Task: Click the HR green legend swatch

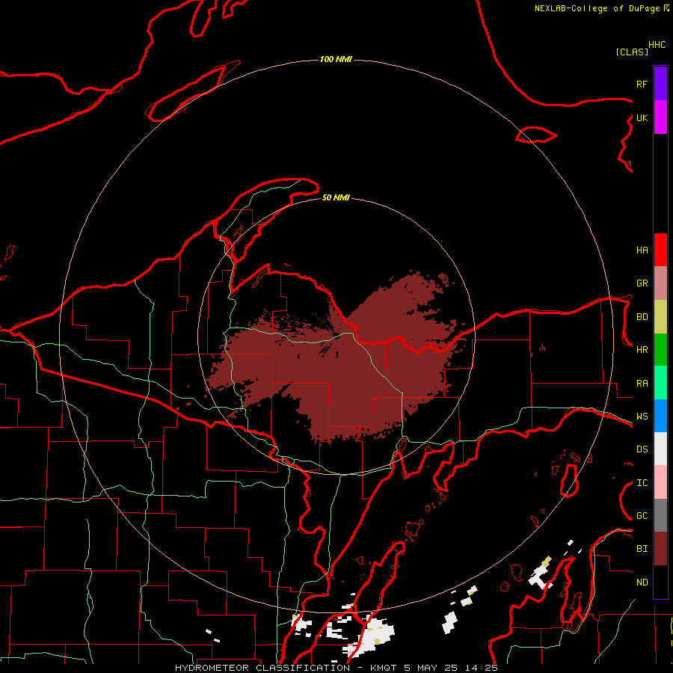Action: (660, 350)
